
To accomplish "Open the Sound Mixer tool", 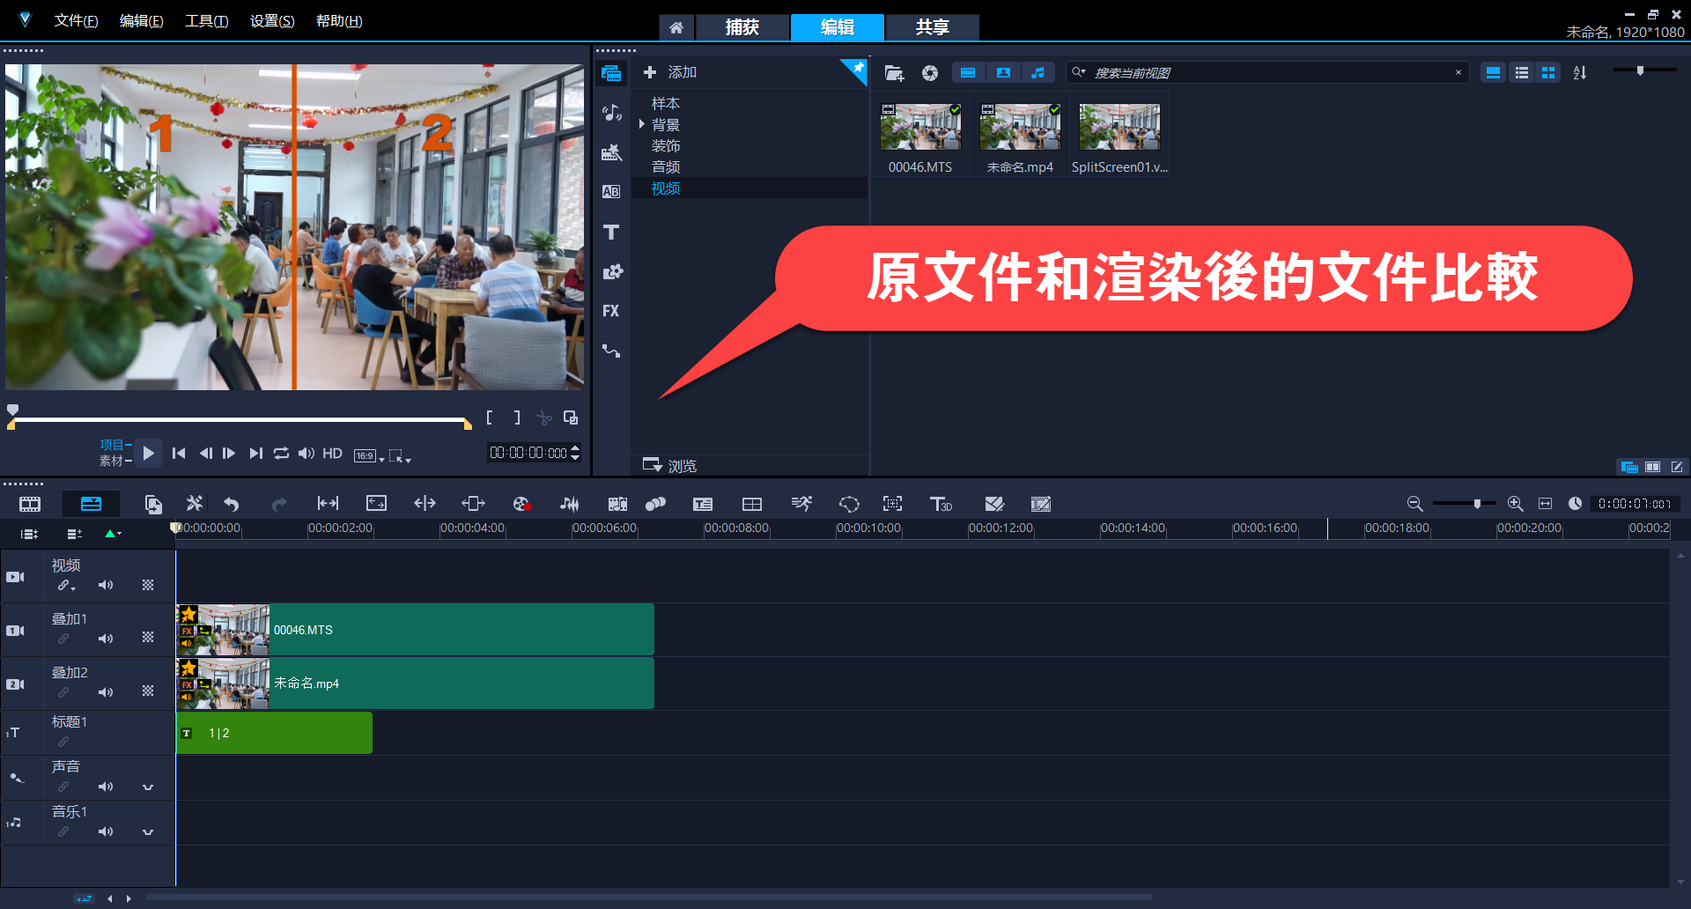I will point(570,504).
